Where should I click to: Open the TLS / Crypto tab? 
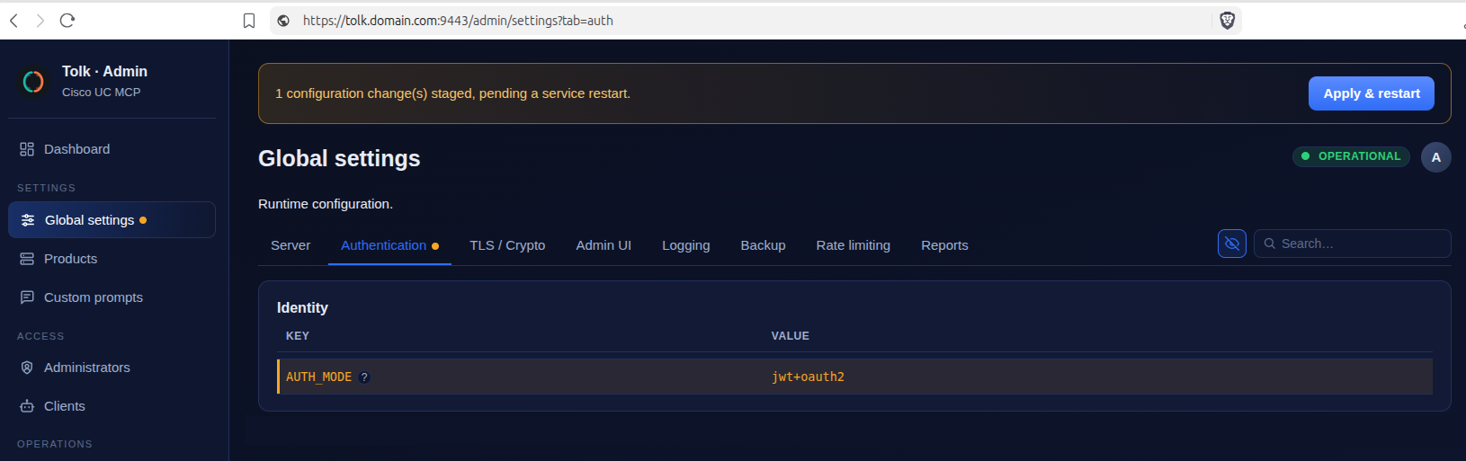(x=507, y=245)
